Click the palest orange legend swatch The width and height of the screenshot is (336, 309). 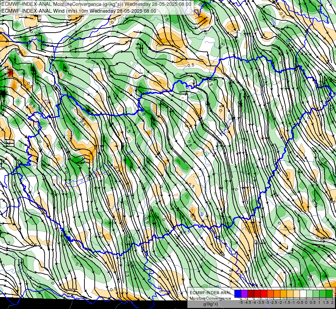pos(297,294)
